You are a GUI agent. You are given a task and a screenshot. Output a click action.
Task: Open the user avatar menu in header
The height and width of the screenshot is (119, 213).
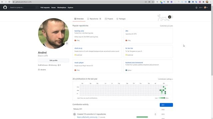pos(206,8)
